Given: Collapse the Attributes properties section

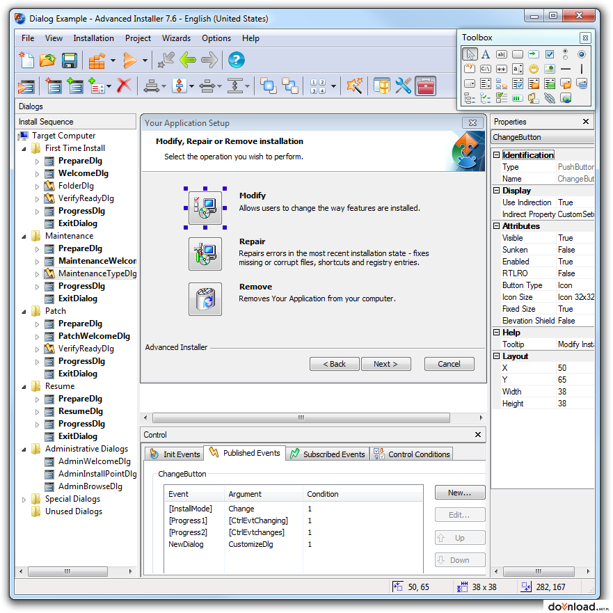Looking at the screenshot, I should click(x=496, y=226).
